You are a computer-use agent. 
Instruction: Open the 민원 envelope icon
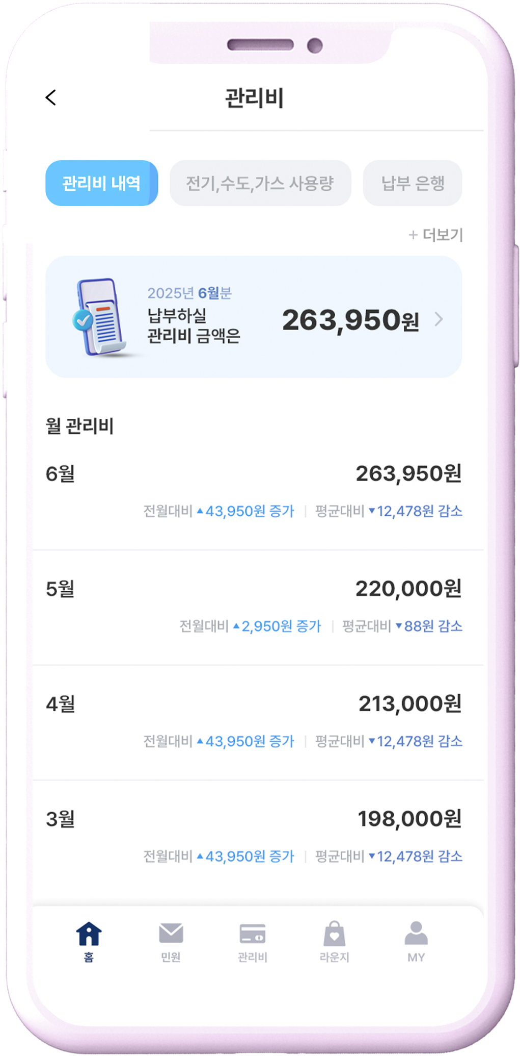click(171, 934)
